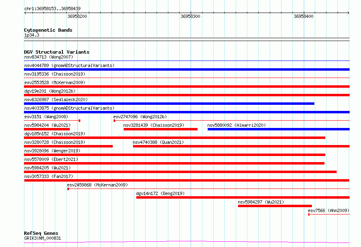The width and height of the screenshot is (361, 247).
Task: Open nsv6326987 (Sedlazeck2020) label
Action: pos(56,100)
